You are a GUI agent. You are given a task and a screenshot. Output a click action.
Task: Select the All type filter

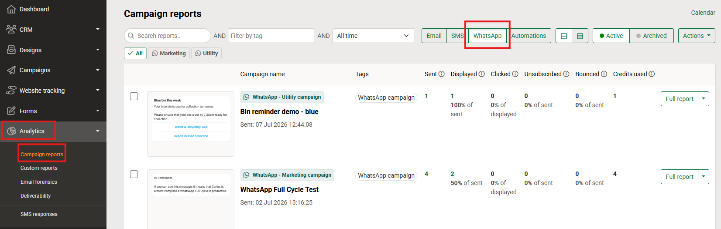[135, 53]
